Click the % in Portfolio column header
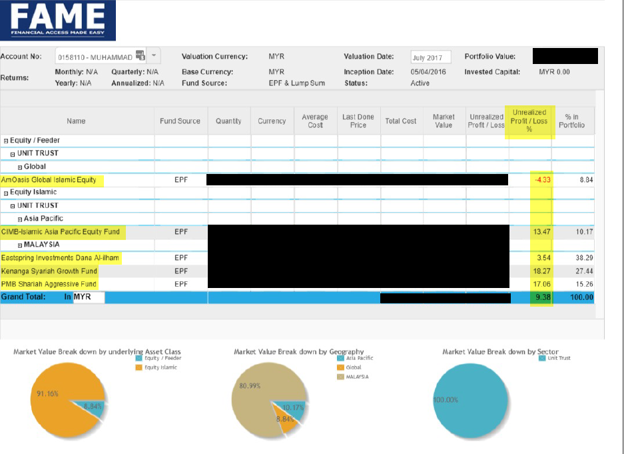624x454 pixels. pyautogui.click(x=571, y=121)
